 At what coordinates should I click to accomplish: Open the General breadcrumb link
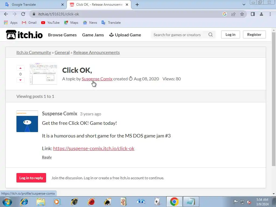pos(62,53)
